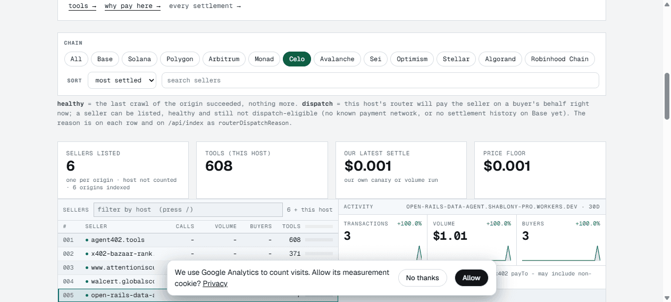This screenshot has width=671, height=302.
Task: Select the Monad chain filter
Action: point(264,59)
